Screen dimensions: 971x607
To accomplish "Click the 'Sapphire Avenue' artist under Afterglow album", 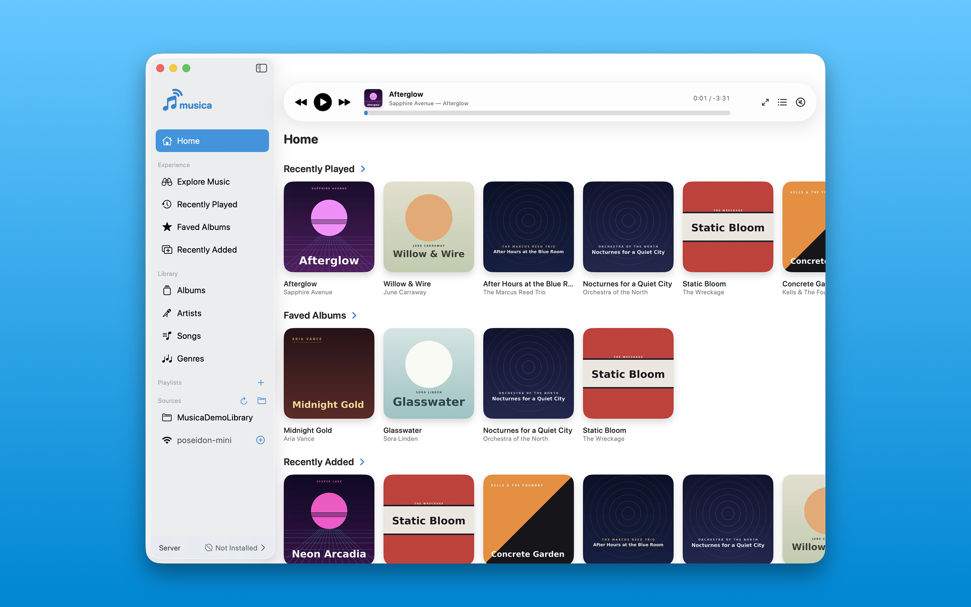I will (x=308, y=292).
